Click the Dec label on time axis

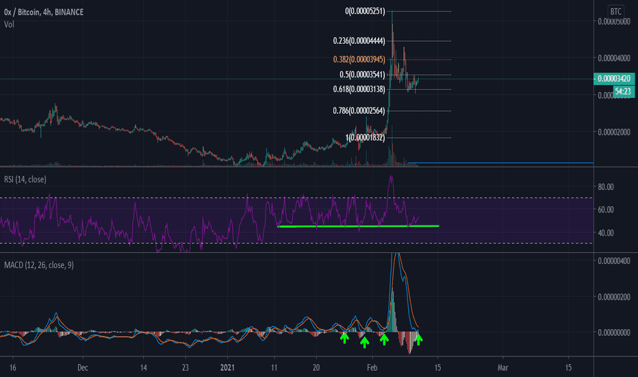83,367
